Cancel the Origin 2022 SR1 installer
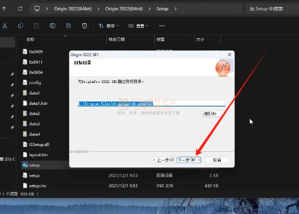 coord(217,160)
